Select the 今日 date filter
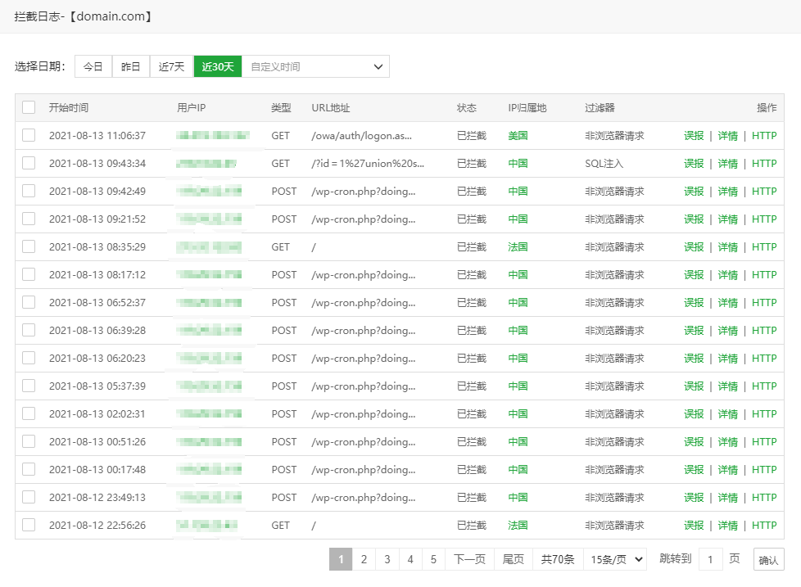 pyautogui.click(x=93, y=66)
